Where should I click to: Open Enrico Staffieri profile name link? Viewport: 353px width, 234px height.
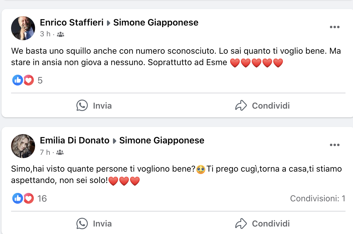click(72, 22)
